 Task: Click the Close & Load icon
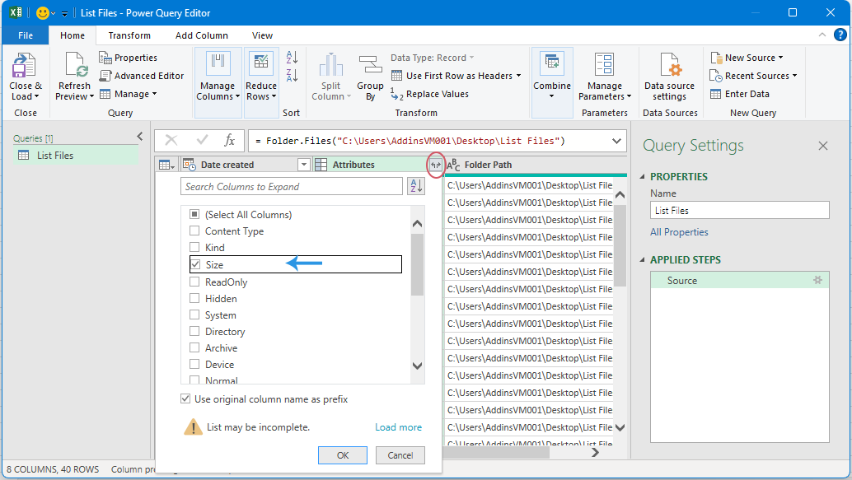coord(25,66)
